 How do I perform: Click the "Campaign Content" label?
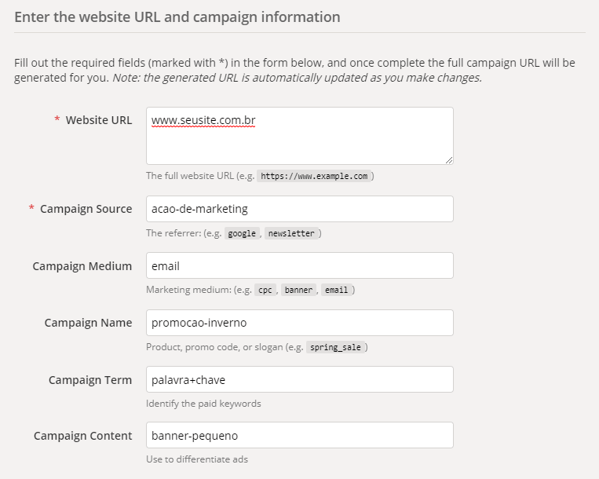point(82,436)
